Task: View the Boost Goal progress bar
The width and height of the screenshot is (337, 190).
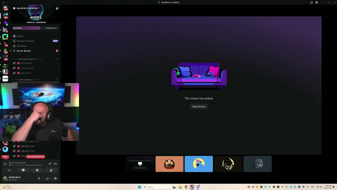Action: coord(26,28)
